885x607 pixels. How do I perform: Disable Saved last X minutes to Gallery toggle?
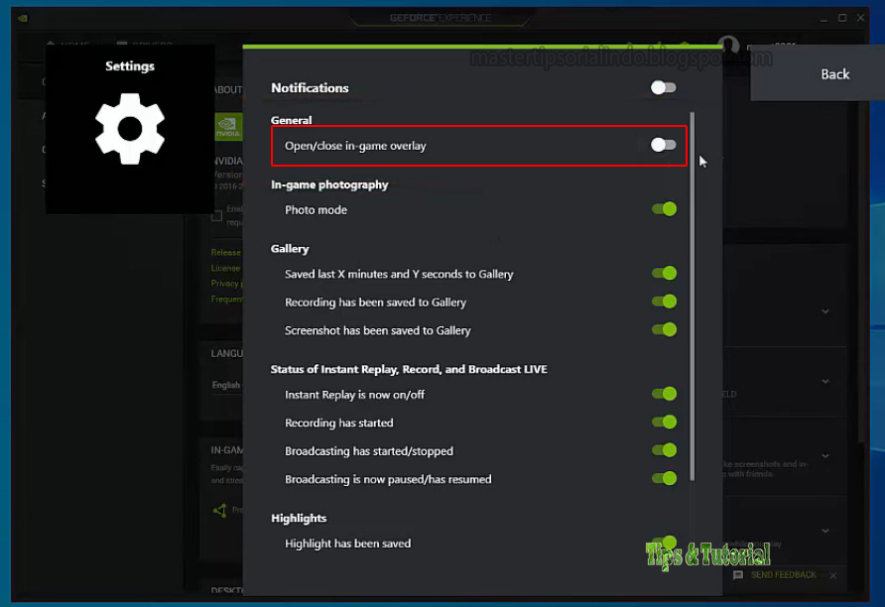tap(665, 274)
